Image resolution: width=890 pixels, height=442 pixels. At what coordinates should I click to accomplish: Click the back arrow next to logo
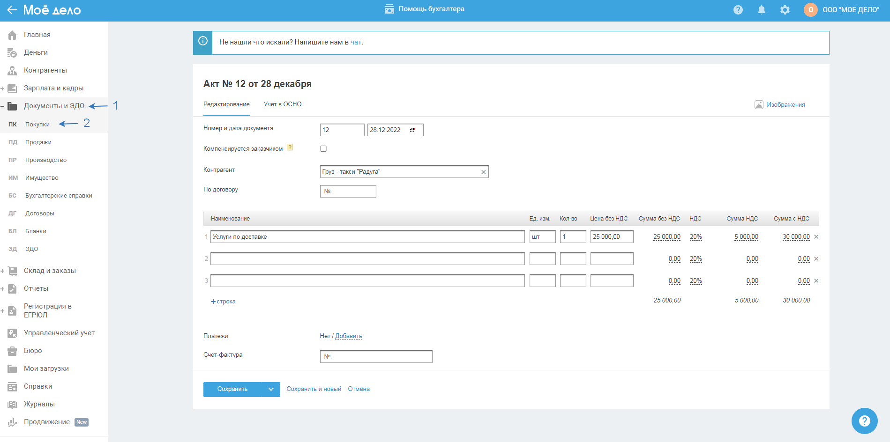pyautogui.click(x=12, y=10)
